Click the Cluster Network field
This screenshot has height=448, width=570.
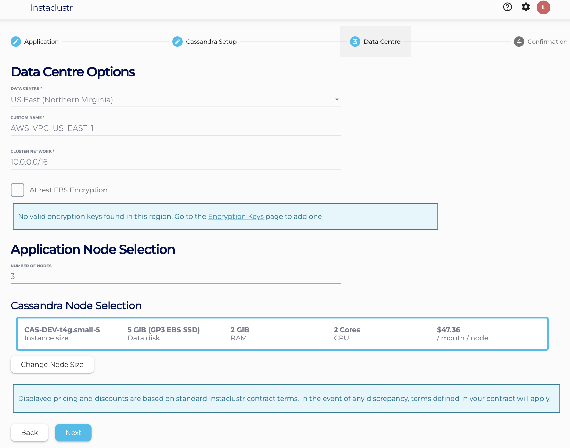pyautogui.click(x=175, y=162)
